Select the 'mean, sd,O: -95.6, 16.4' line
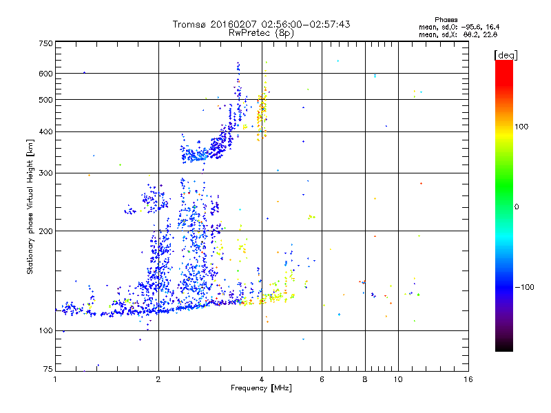 [x=459, y=27]
